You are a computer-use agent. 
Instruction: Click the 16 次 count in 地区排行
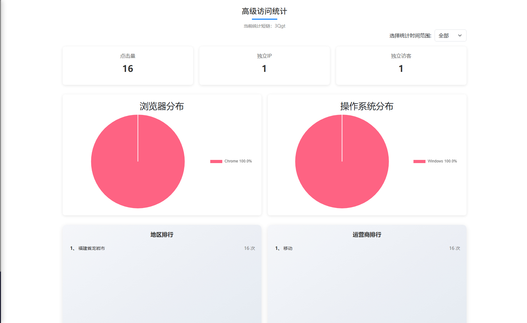(x=249, y=248)
